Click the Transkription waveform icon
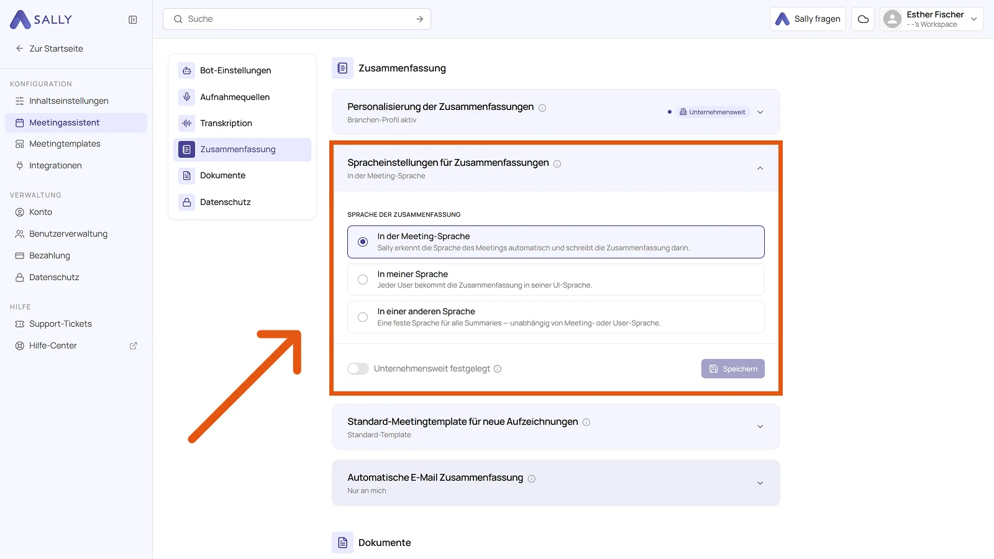Viewport: 994px width, 559px height. [x=186, y=123]
